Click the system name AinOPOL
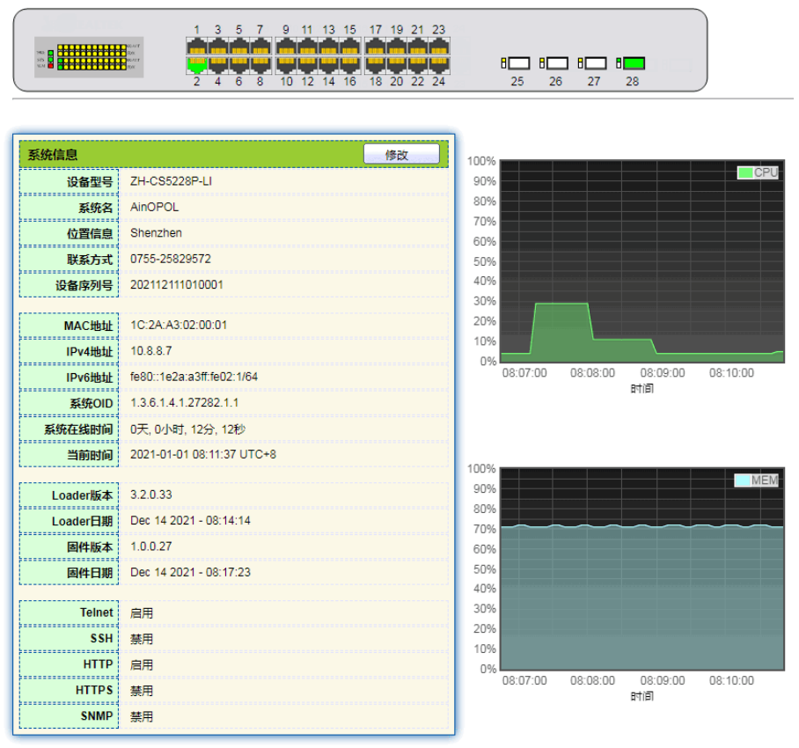 [154, 208]
